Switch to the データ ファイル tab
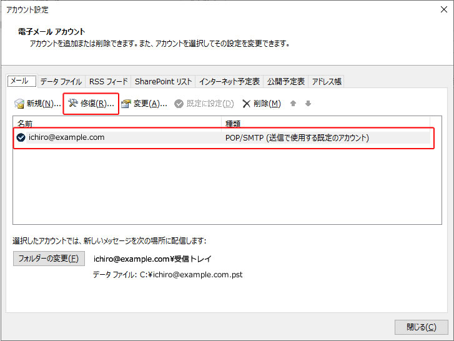Viewport: 454px width, 341px height. pos(61,82)
